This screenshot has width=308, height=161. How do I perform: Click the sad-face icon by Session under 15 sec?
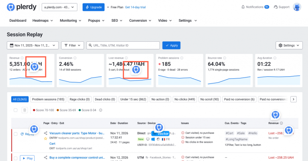click(183, 137)
